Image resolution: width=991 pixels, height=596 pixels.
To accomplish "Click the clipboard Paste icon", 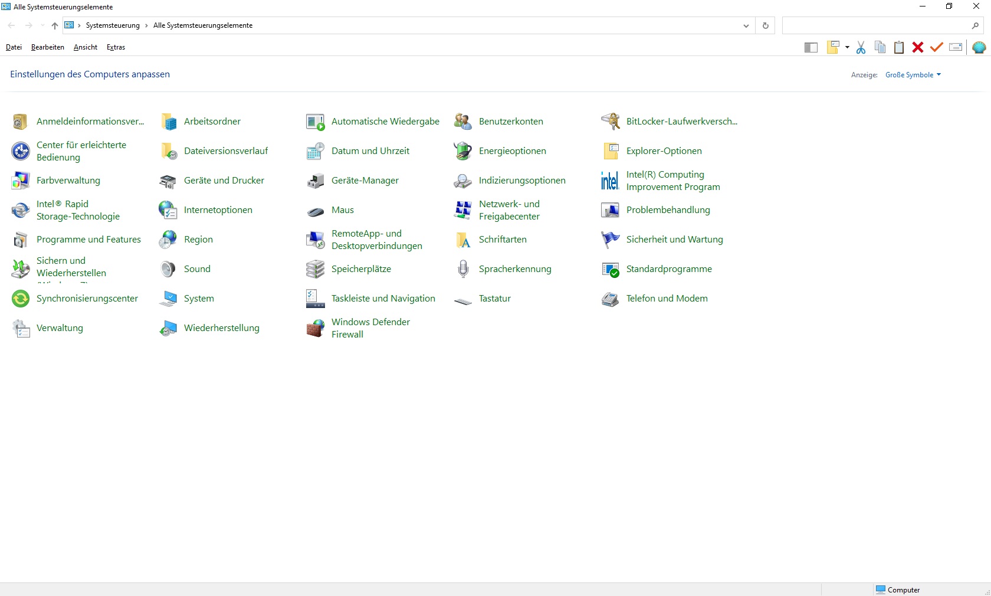I will point(899,47).
